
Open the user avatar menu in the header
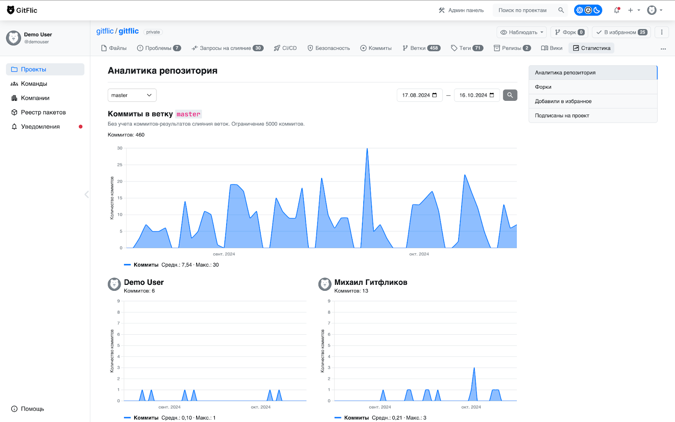click(x=655, y=10)
